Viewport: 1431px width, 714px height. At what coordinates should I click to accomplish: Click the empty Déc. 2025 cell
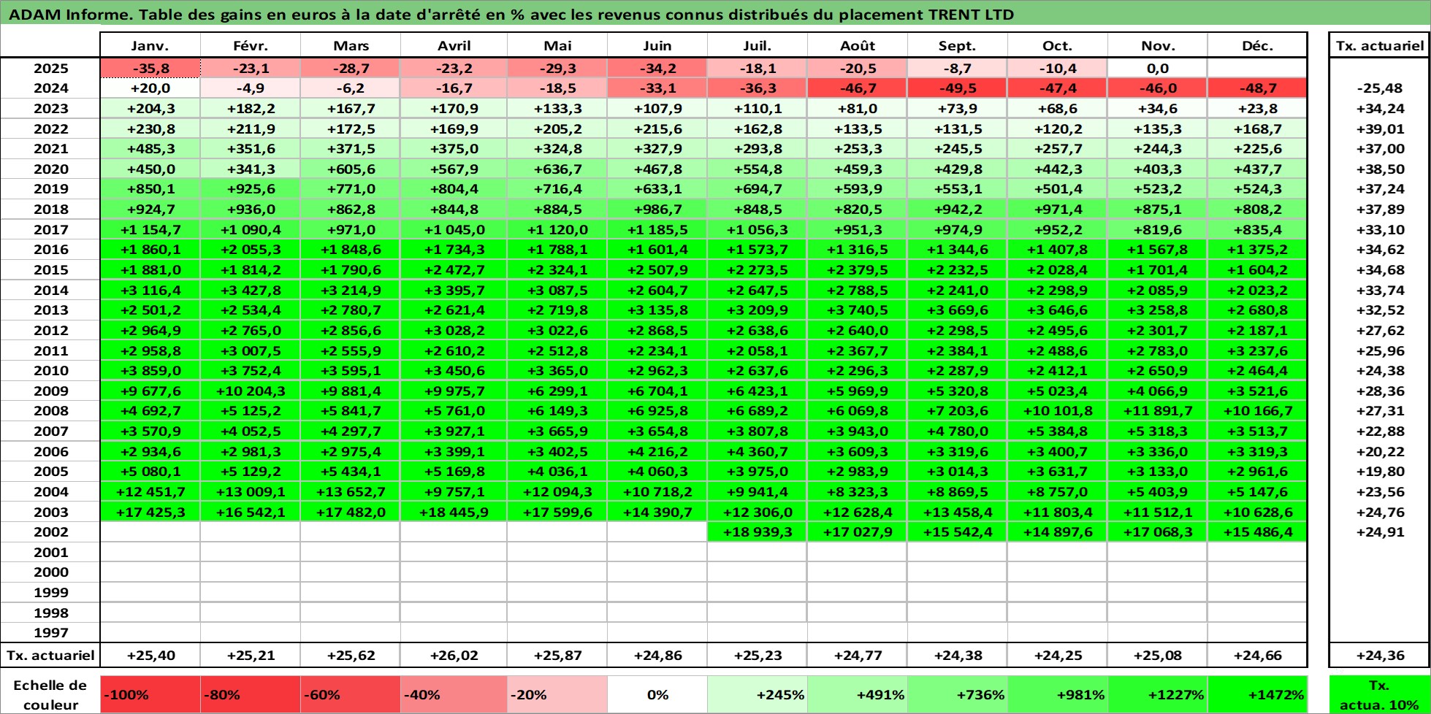(1257, 69)
